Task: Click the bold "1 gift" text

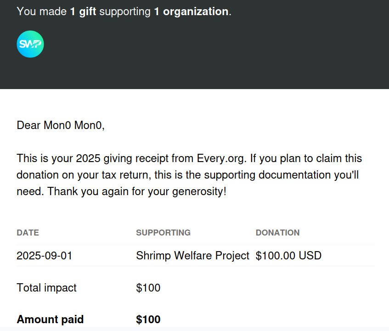Action: point(83,11)
